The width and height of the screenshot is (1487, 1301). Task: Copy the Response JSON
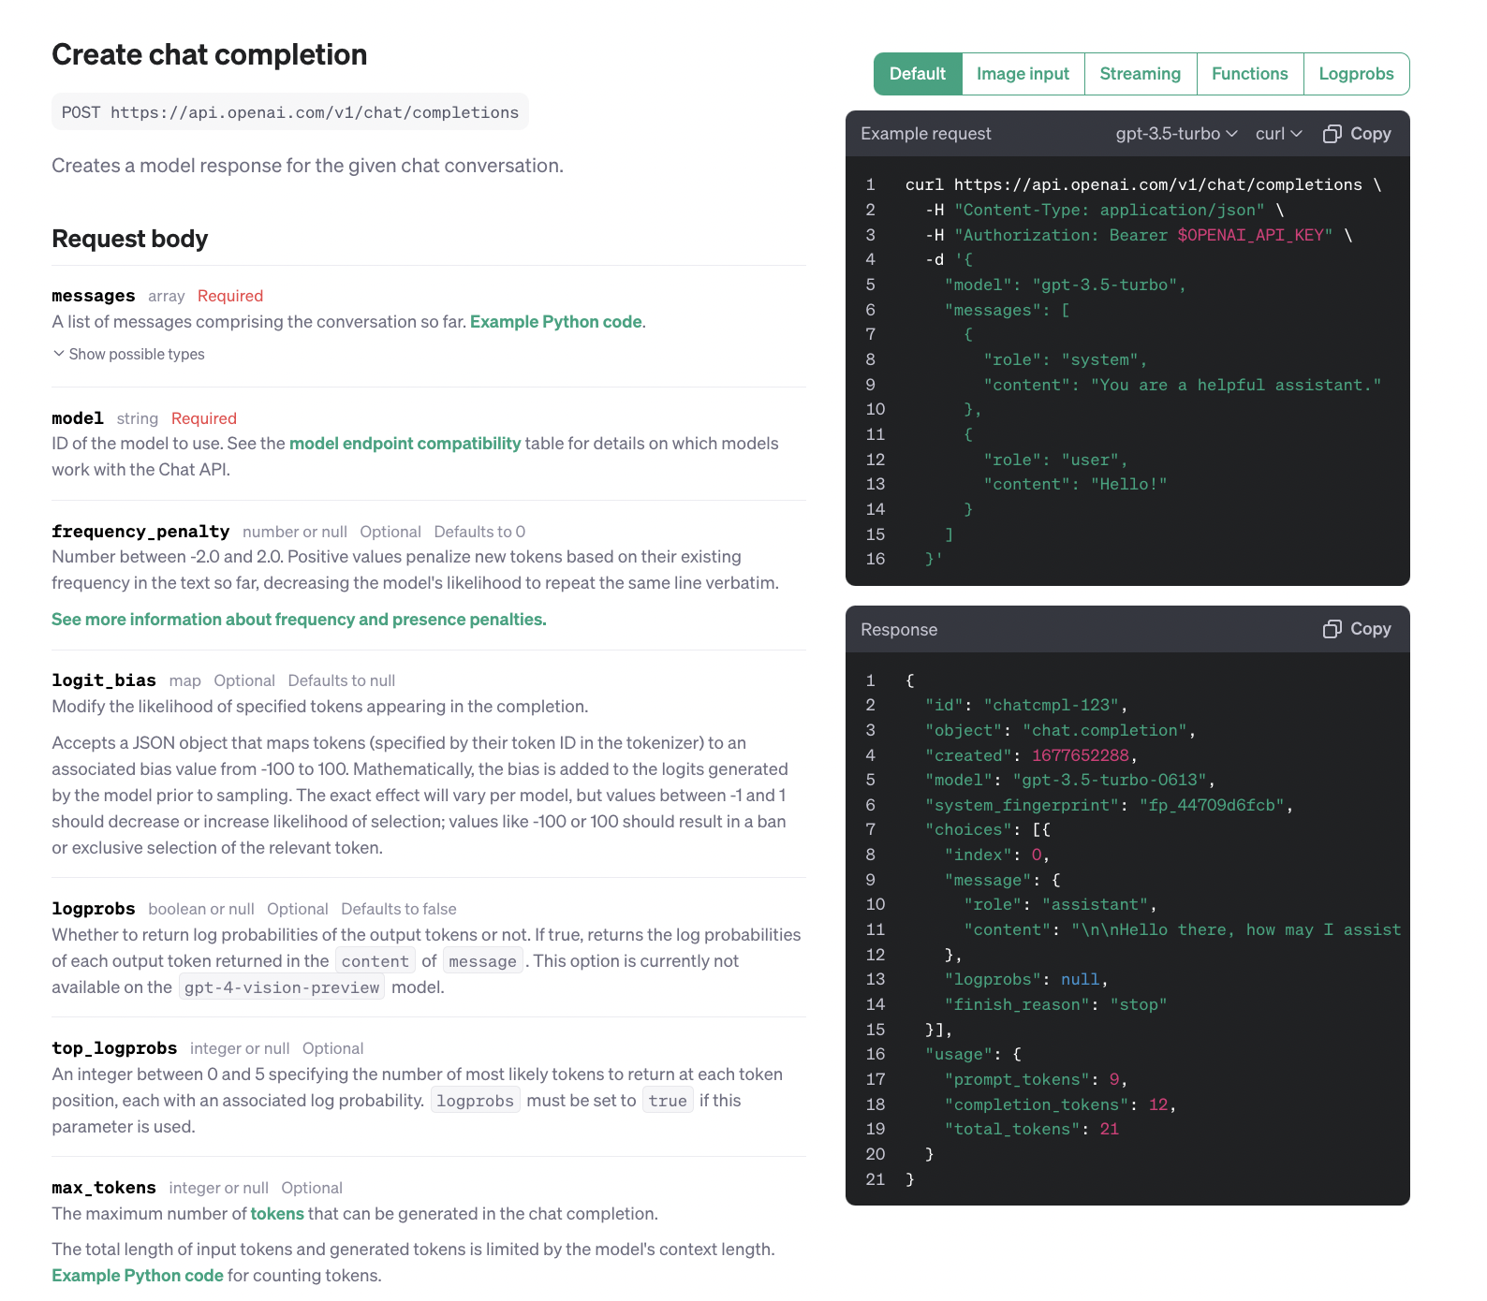tap(1356, 629)
